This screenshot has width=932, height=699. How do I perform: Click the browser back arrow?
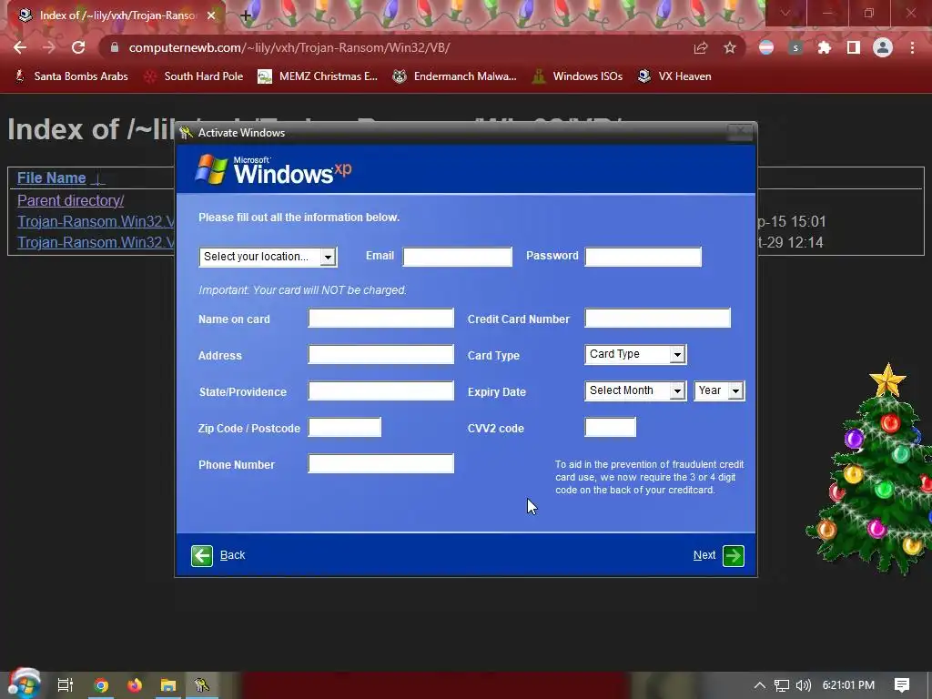point(20,47)
